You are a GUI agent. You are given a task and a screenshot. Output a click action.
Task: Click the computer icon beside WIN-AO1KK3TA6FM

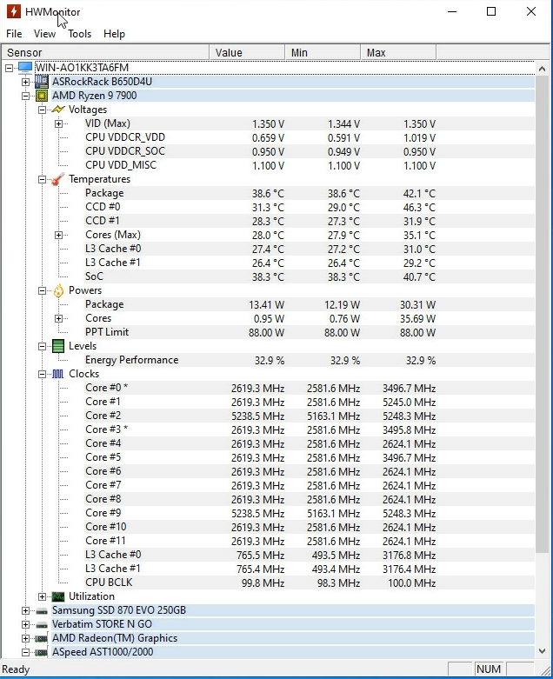[x=25, y=68]
